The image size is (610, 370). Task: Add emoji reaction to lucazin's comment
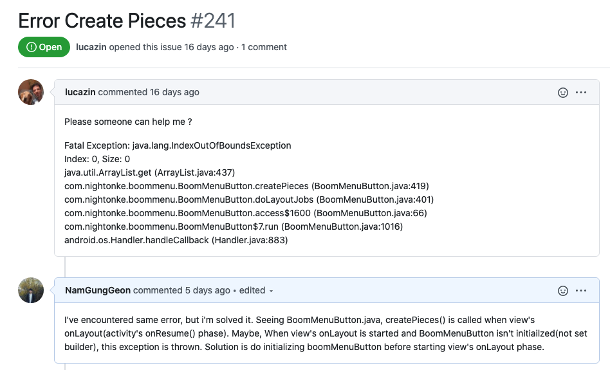coord(563,93)
